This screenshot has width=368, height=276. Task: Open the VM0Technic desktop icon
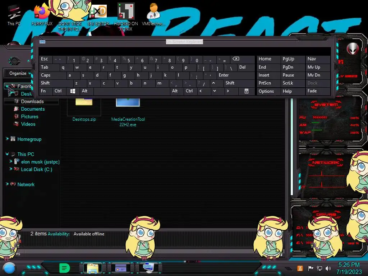point(153,14)
